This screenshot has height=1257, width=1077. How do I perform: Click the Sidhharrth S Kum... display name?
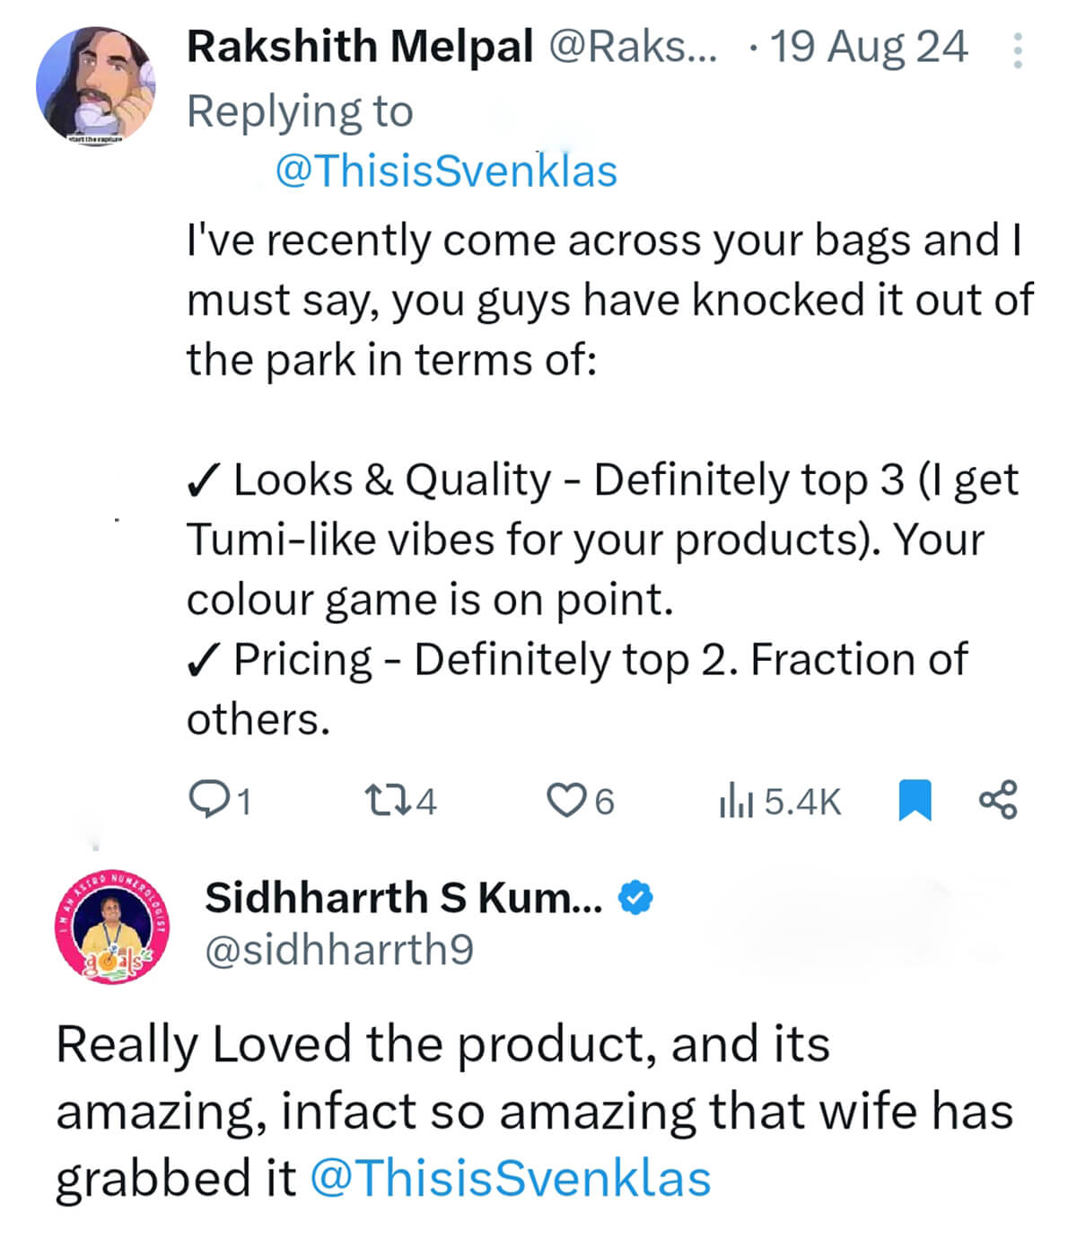403,898
